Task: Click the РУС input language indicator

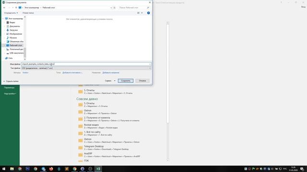Action: [285, 169]
